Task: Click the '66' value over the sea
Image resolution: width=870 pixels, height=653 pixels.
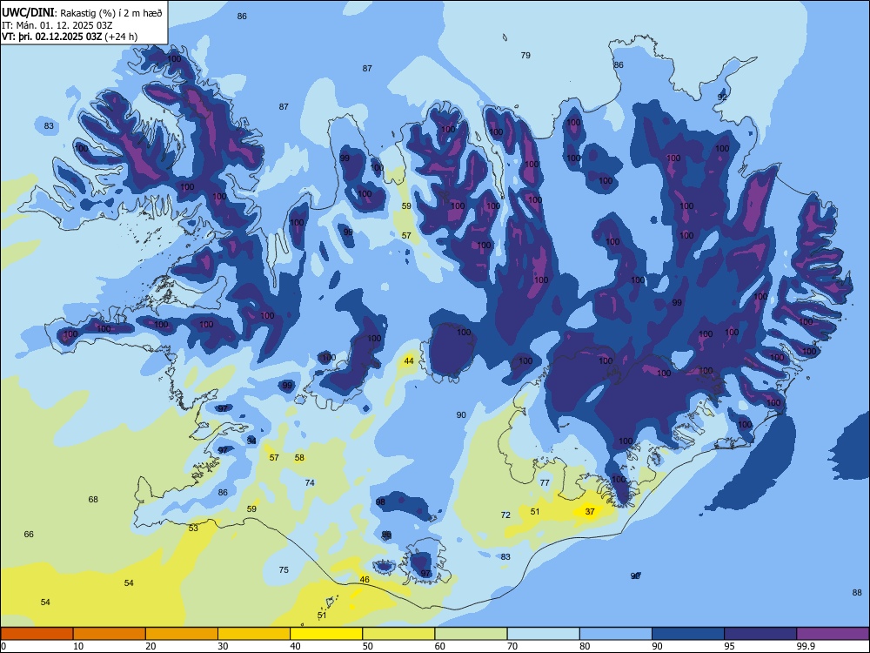Action: pyautogui.click(x=29, y=535)
